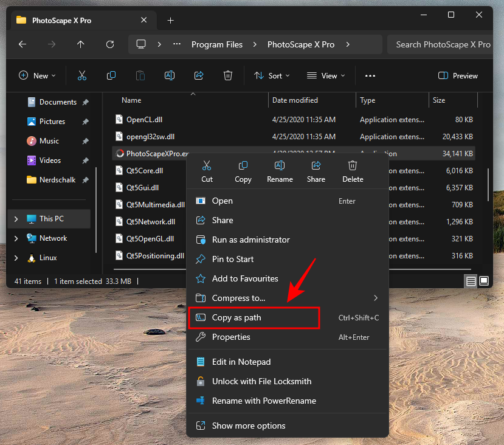Click the PhotoScape X Pro breadcrumb
The height and width of the screenshot is (445, 504).
pyautogui.click(x=301, y=44)
